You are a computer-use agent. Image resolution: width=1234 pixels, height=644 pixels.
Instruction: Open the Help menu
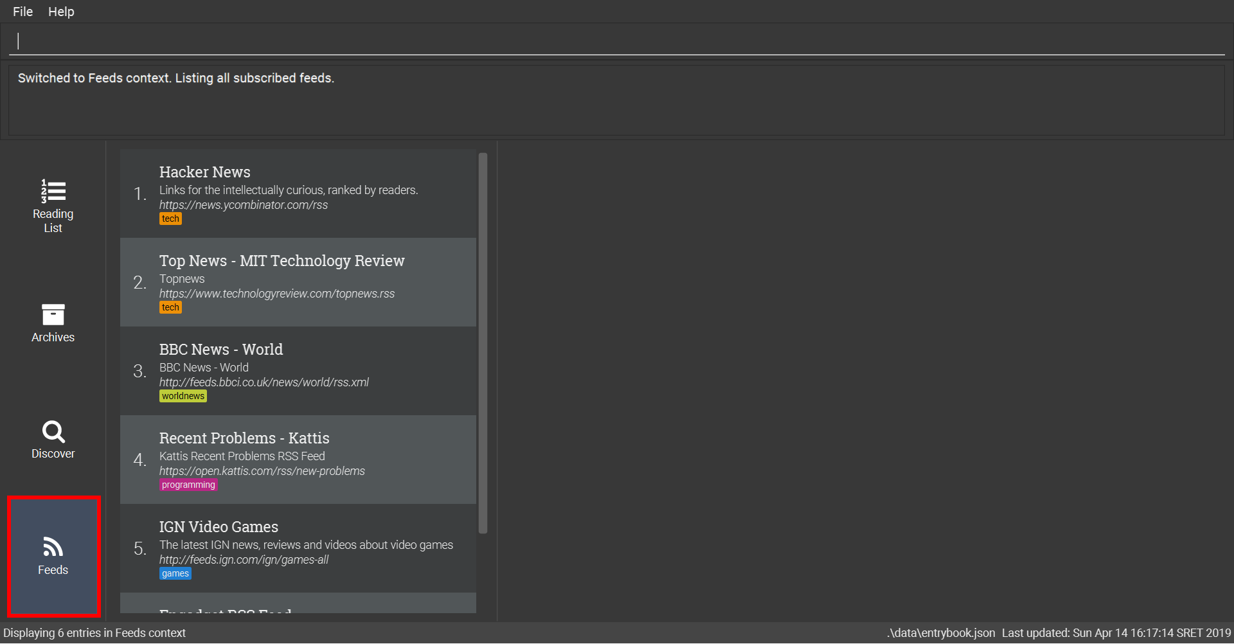coord(61,12)
